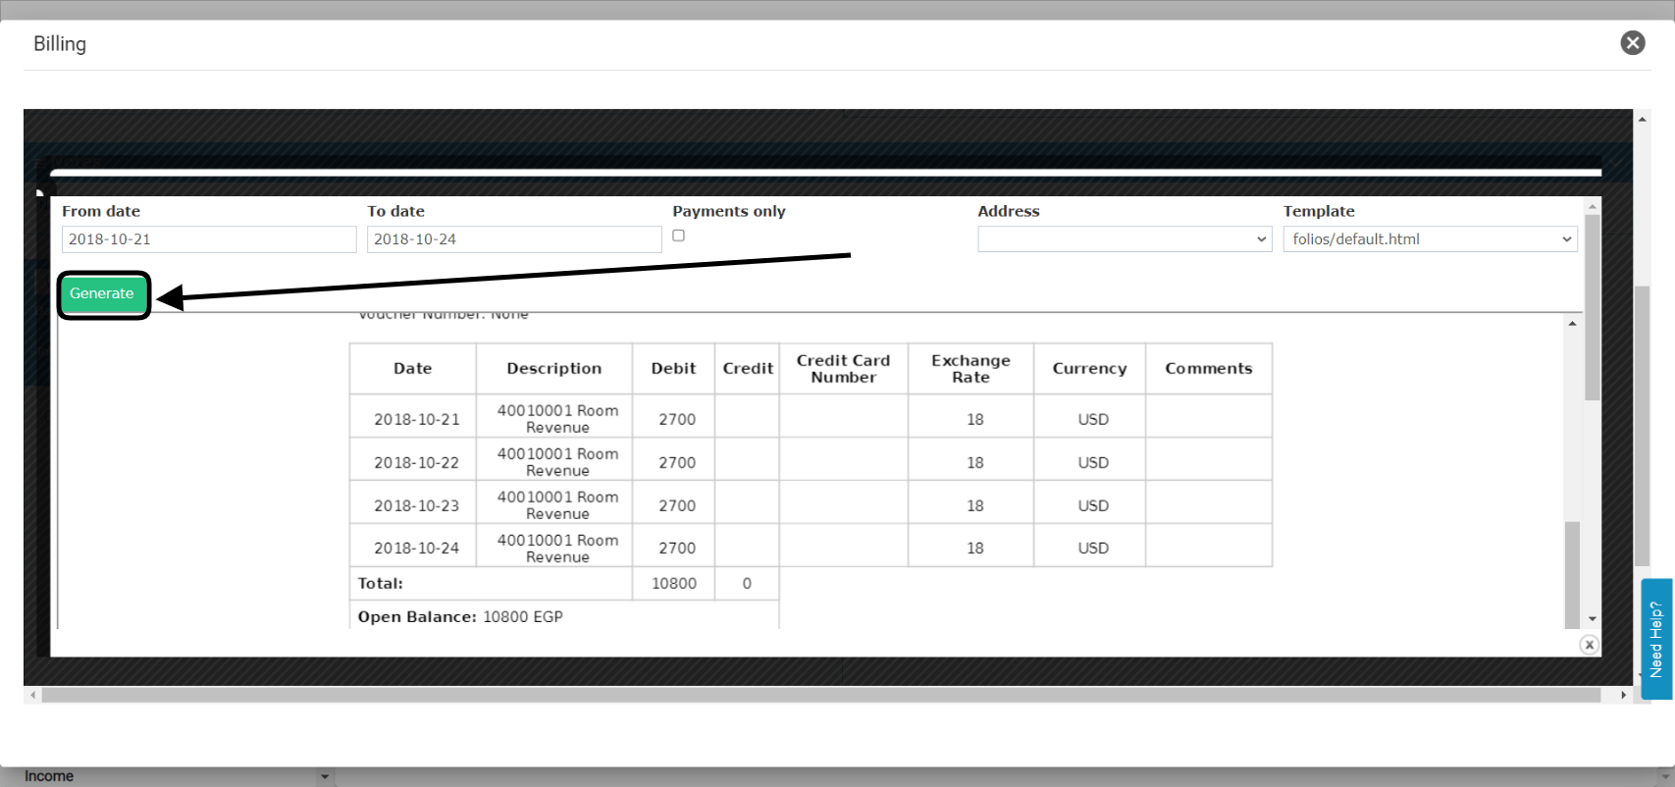Click the Description column header

pyautogui.click(x=554, y=369)
